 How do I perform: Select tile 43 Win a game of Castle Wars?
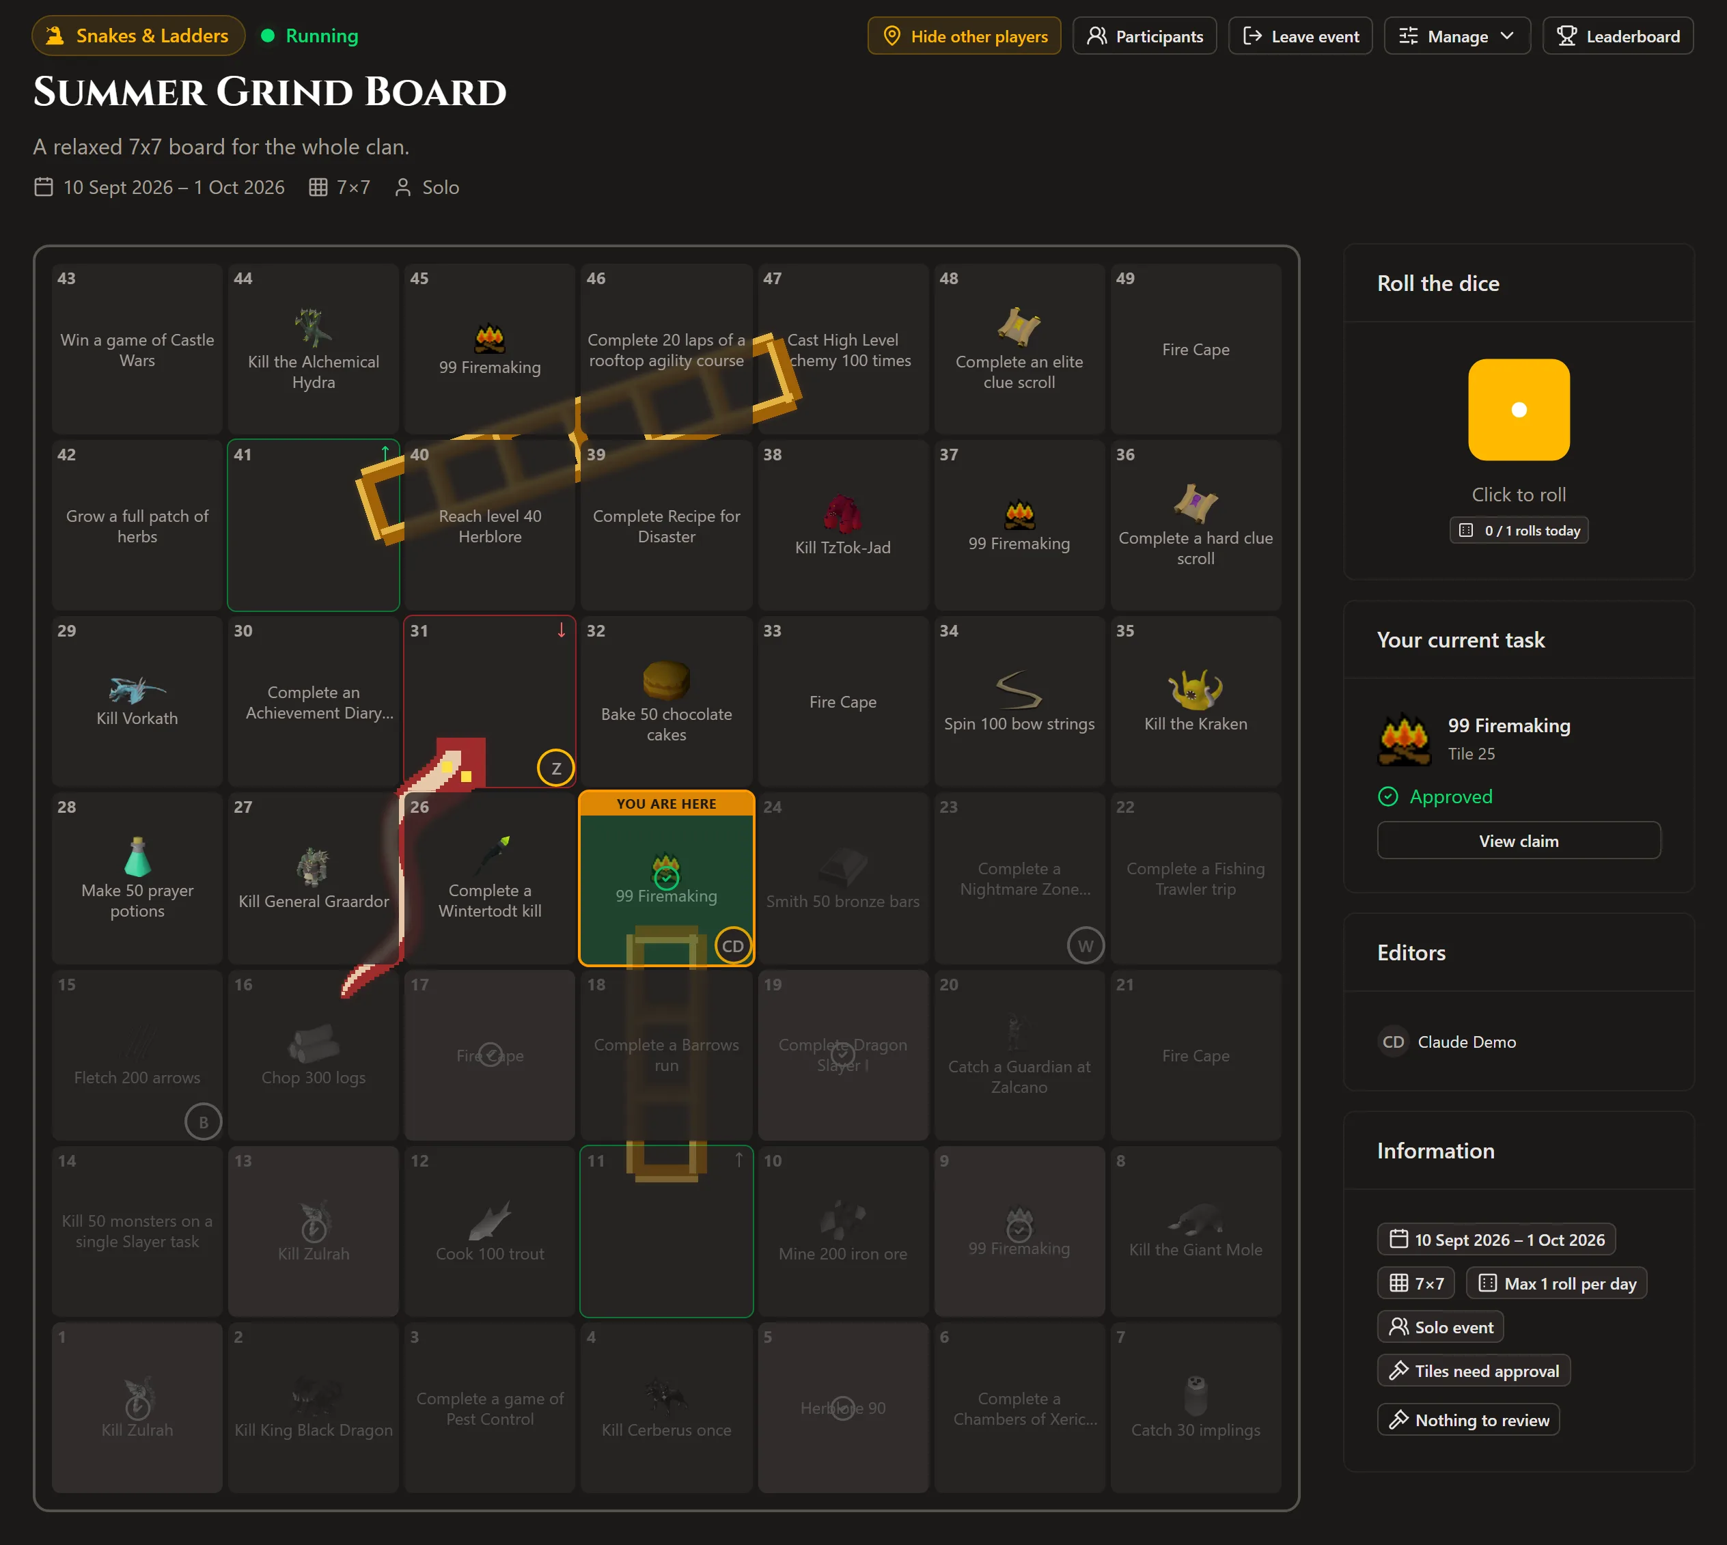(137, 348)
